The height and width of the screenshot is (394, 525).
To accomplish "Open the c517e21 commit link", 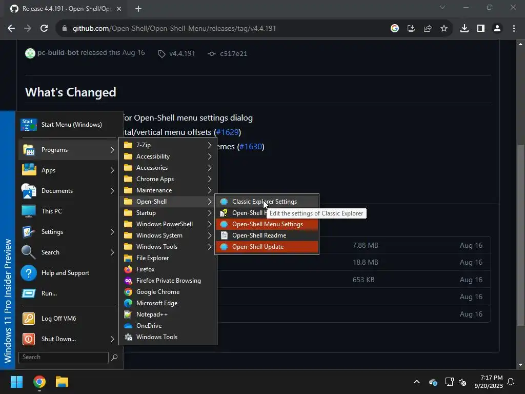I will pos(233,53).
